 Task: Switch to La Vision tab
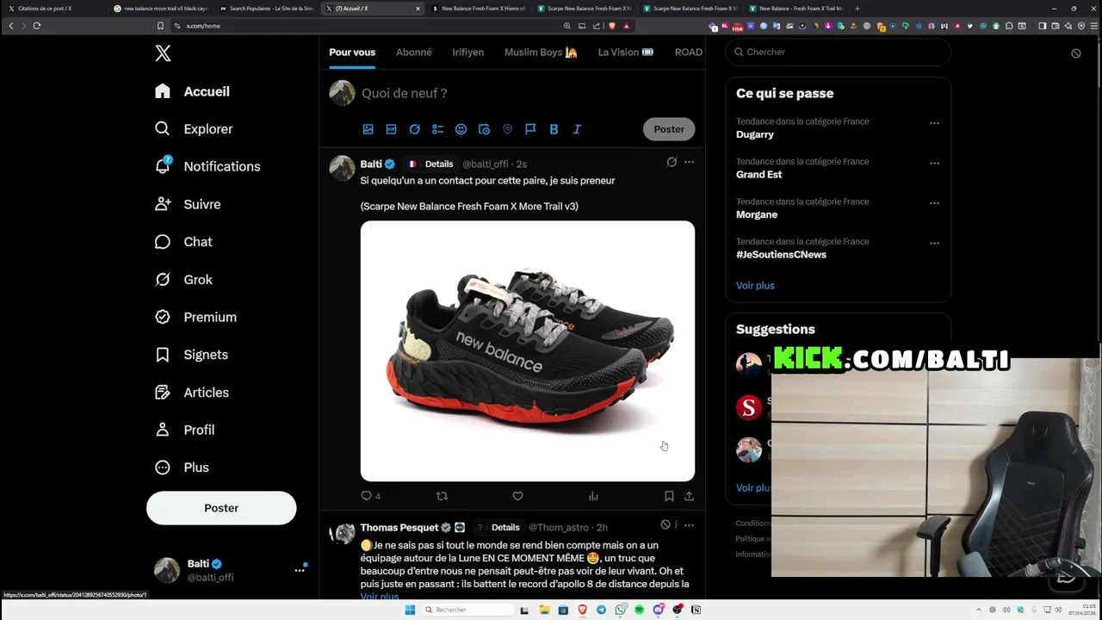626,53
